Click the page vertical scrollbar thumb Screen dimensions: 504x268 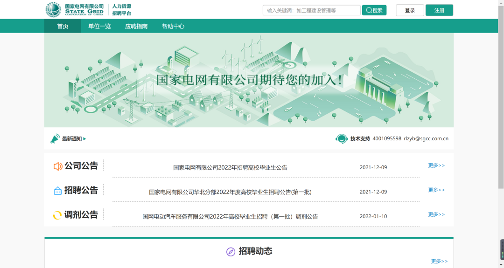501,97
